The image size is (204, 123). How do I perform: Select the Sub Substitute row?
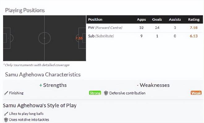pos(145,36)
